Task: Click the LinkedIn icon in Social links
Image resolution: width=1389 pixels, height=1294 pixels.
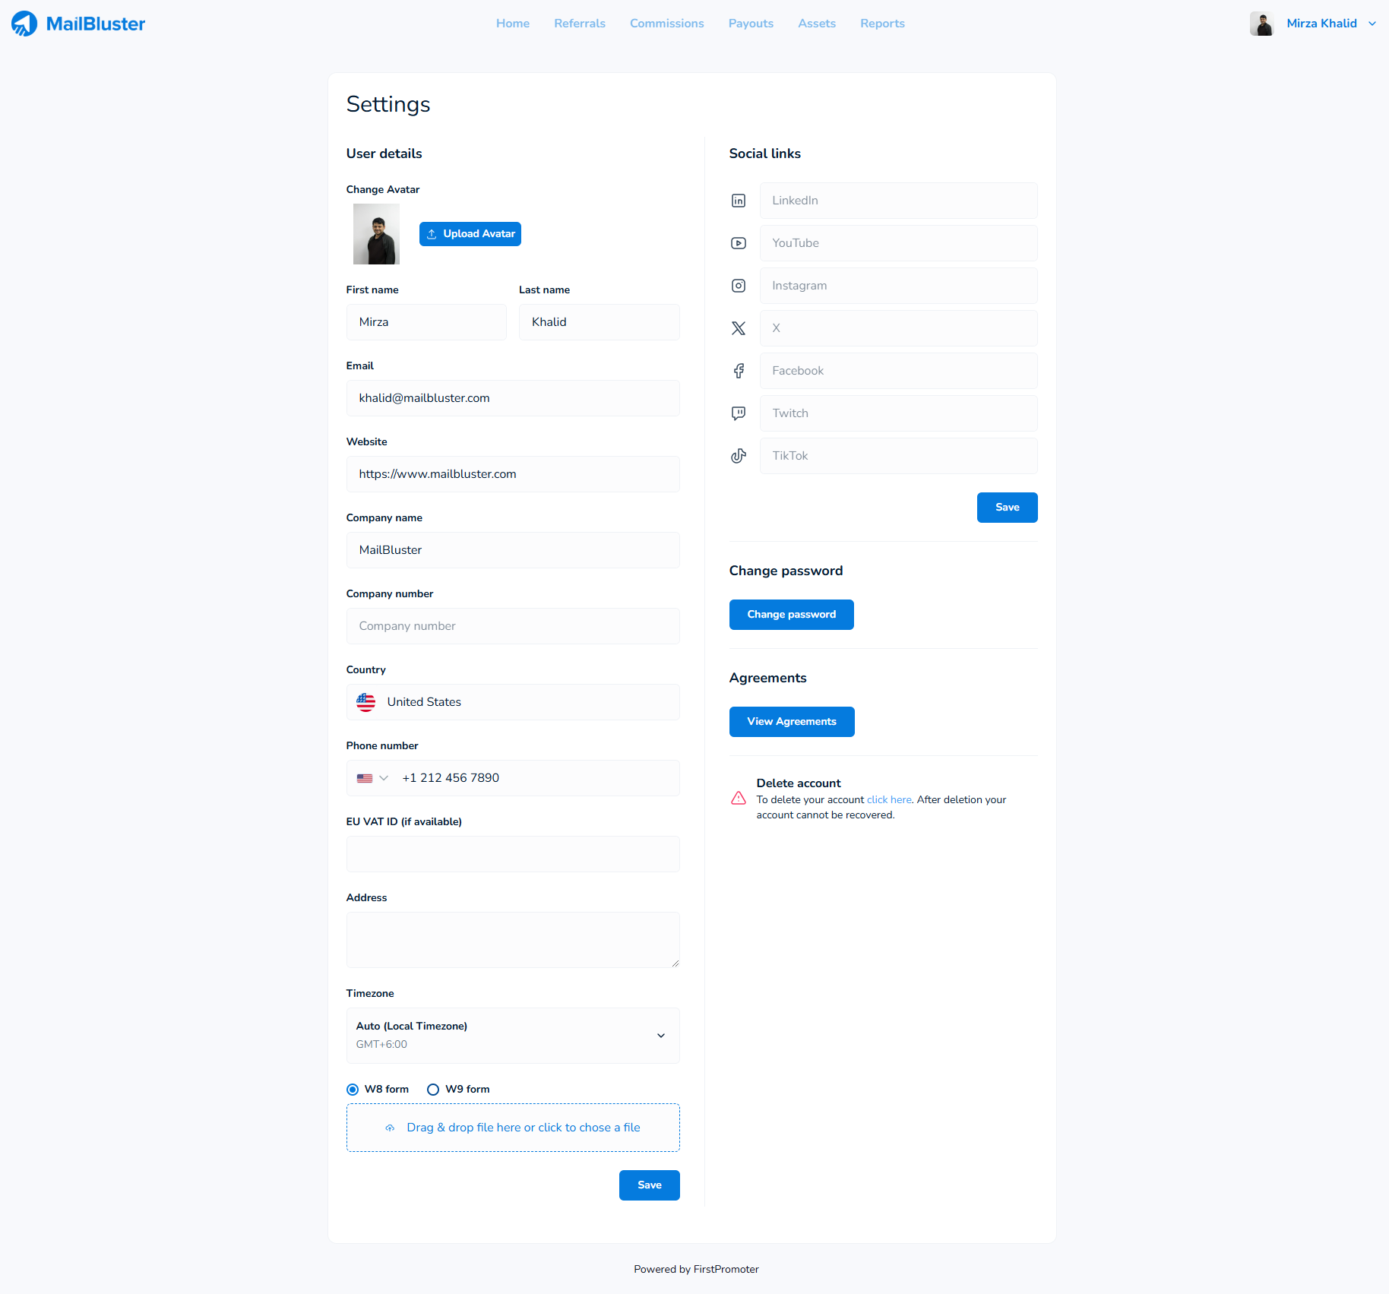Action: tap(738, 201)
